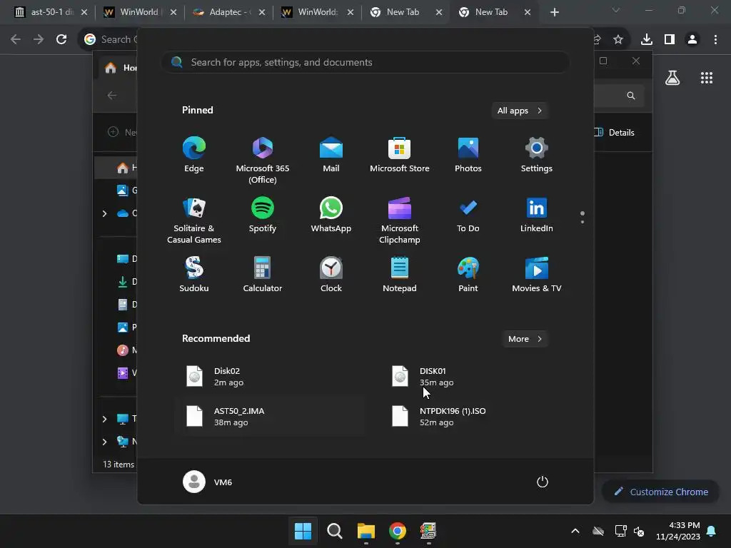
Task: Expand Network node in File Explorer sidebar
Action: pos(104,442)
